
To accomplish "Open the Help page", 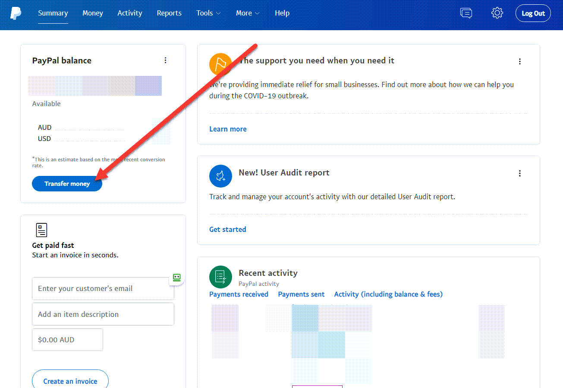I will point(282,13).
